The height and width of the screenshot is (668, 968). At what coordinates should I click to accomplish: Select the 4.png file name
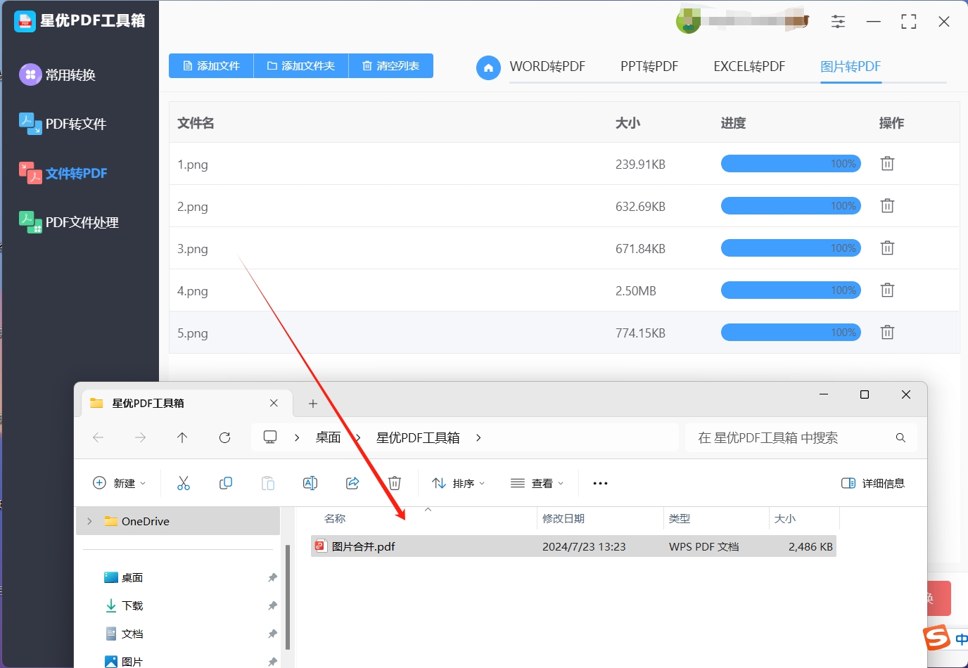(193, 291)
